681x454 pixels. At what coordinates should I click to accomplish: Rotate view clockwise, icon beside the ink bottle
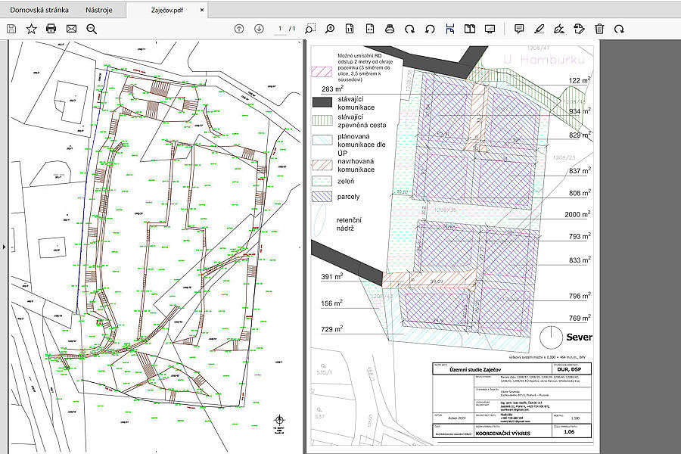(409, 29)
